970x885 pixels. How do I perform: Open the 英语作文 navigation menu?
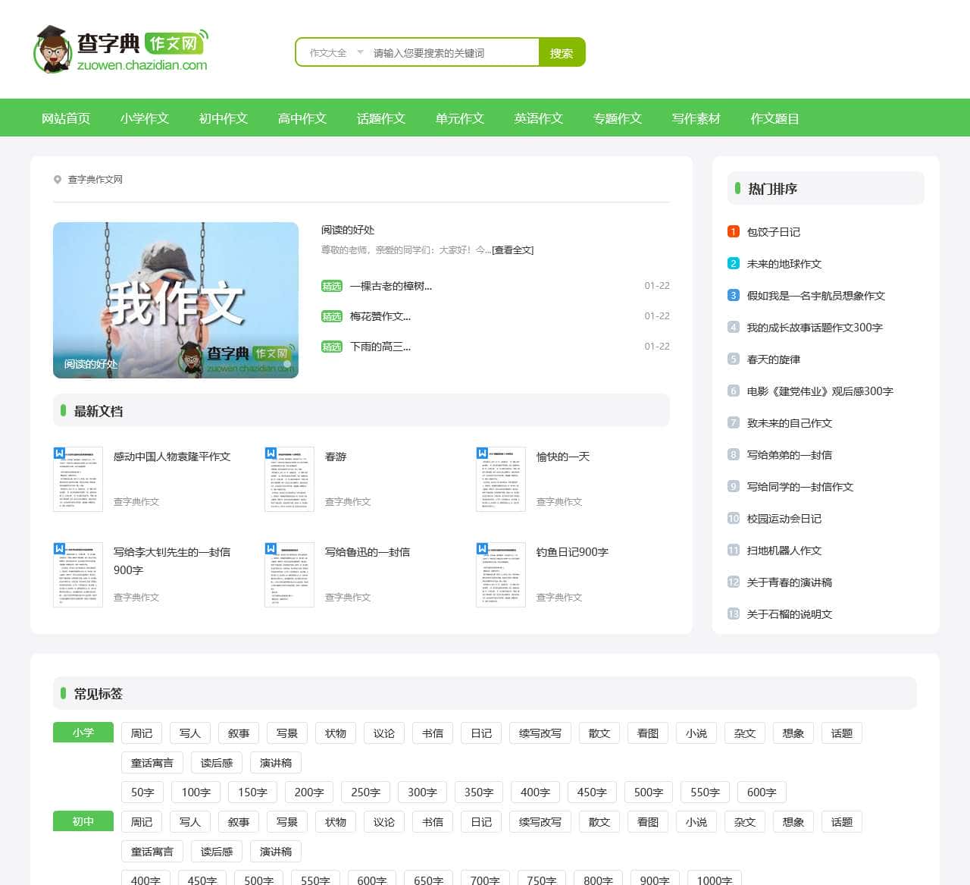coord(538,118)
